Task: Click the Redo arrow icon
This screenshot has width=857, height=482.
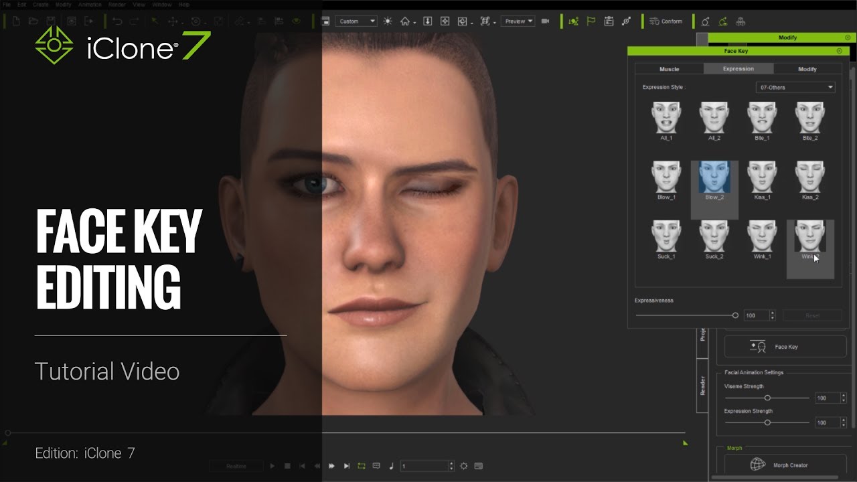Action: coord(134,21)
